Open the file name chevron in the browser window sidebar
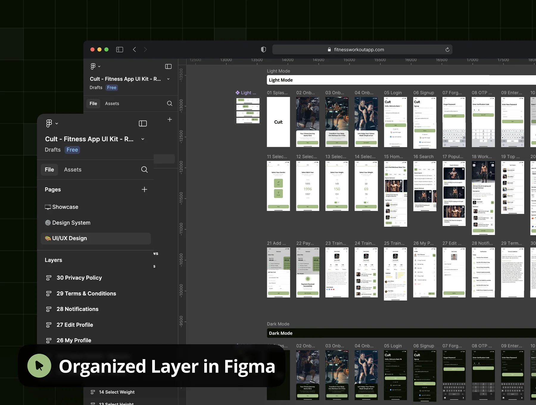This screenshot has height=405, width=536. [x=168, y=79]
